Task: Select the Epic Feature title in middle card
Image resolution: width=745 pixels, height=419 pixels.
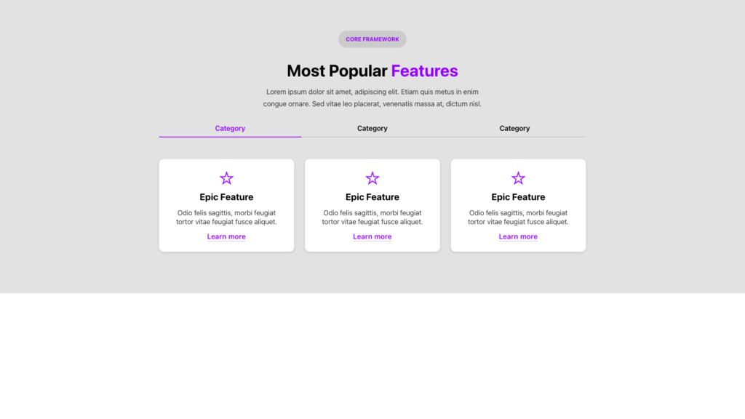Action: [372, 197]
